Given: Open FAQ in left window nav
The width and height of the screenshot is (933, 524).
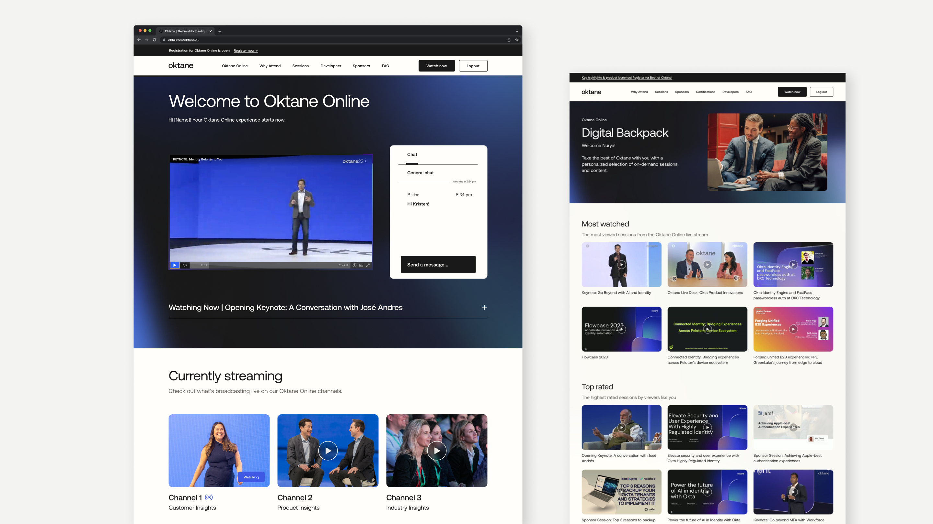Looking at the screenshot, I should click(386, 66).
